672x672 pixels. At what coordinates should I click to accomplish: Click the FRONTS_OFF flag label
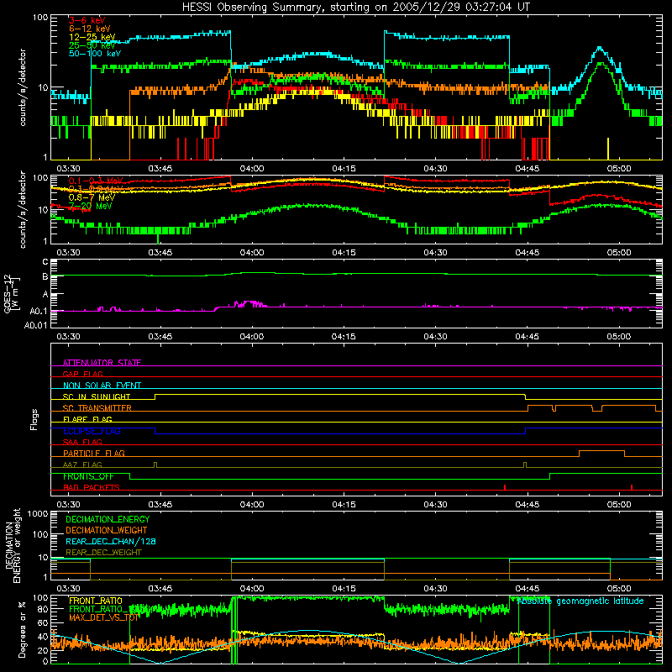(x=88, y=476)
